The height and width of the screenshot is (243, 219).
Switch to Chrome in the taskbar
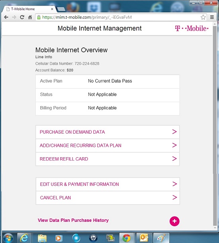pyautogui.click(x=127, y=238)
